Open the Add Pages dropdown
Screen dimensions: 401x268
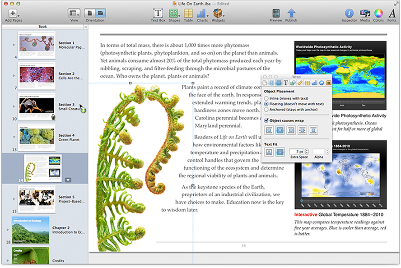[14, 14]
